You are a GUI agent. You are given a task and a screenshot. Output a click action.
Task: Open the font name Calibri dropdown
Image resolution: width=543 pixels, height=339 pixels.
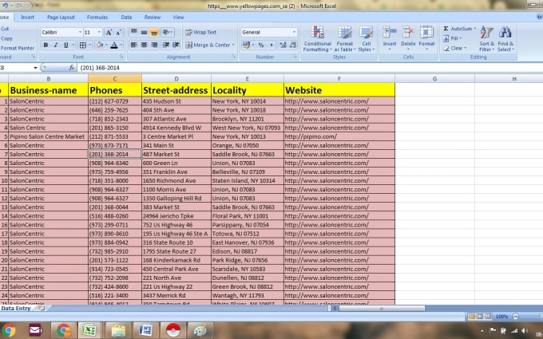(x=80, y=32)
